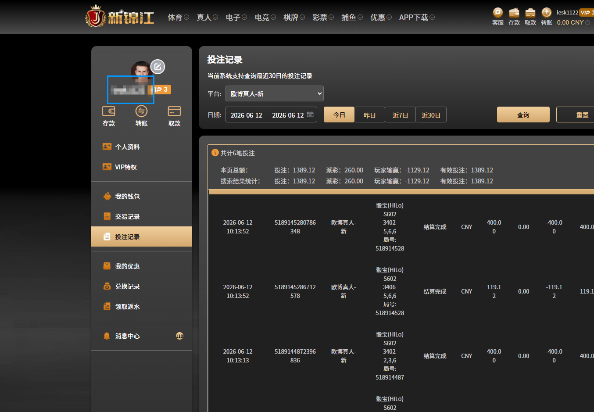The width and height of the screenshot is (594, 412).
Task: Click order number 5189144872396836
Action: click(295, 356)
